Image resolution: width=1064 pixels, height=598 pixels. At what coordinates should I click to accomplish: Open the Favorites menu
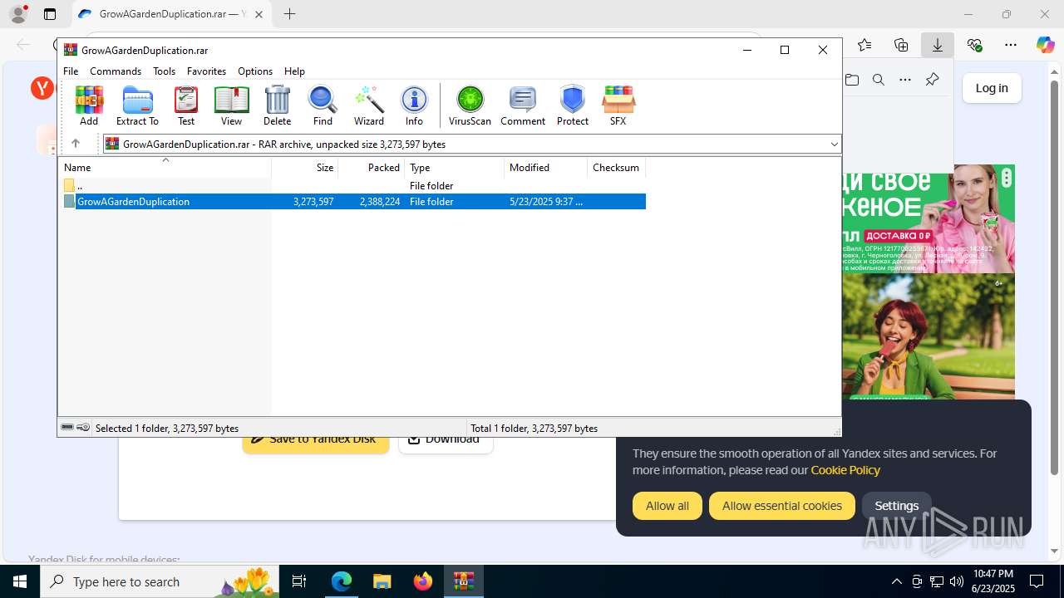click(x=206, y=71)
